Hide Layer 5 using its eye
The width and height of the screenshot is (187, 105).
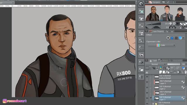click(147, 82)
